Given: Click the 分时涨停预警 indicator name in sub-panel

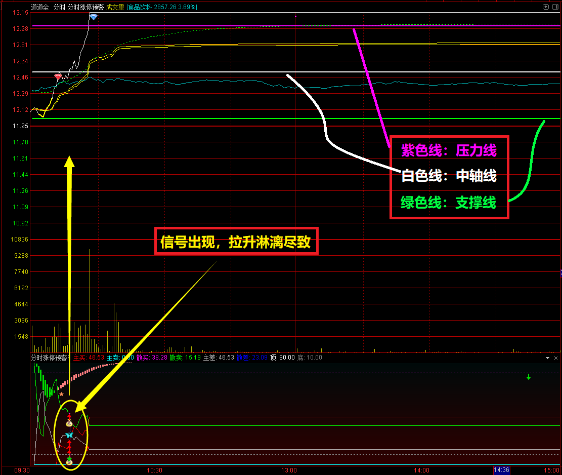Looking at the screenshot, I should point(51,358).
